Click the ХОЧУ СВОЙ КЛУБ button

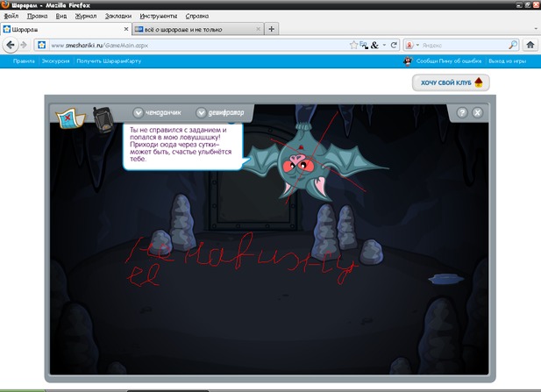click(x=451, y=82)
